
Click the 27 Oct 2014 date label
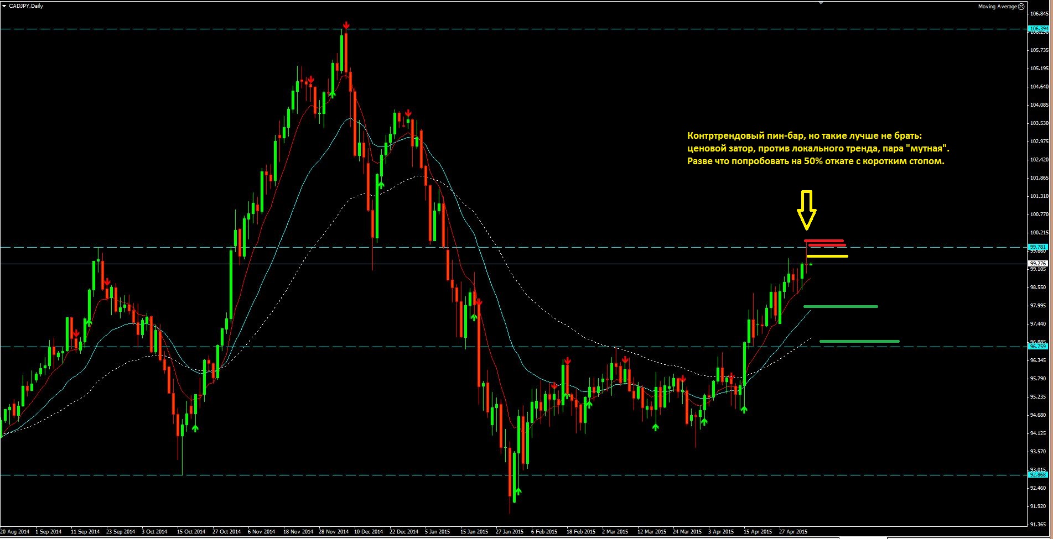[x=226, y=532]
